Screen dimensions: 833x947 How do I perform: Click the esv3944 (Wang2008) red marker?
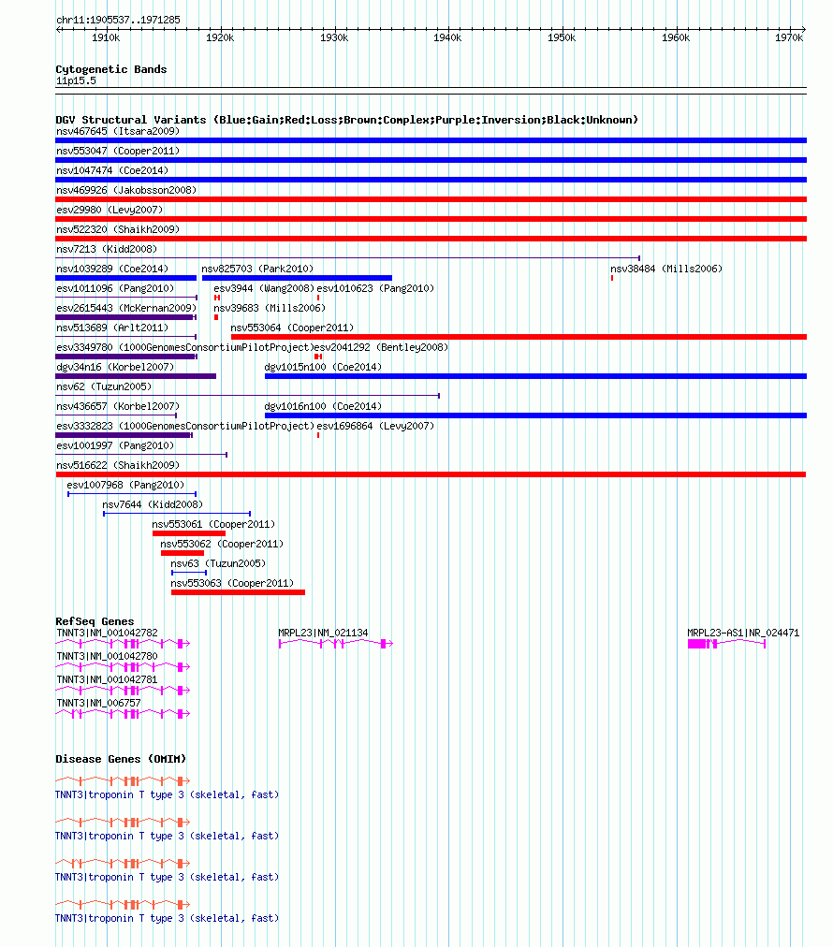tap(217, 298)
